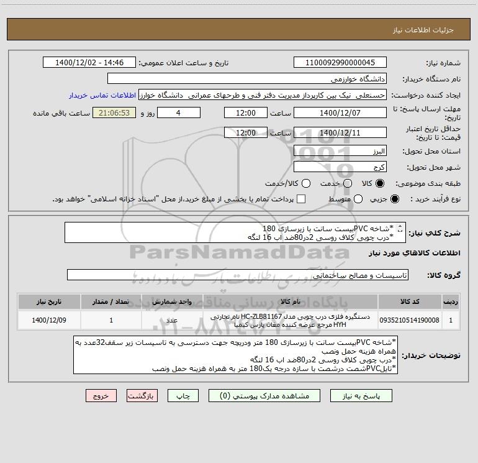Click the need date cell 1400/12/09
The image size is (478, 463).
(49, 320)
